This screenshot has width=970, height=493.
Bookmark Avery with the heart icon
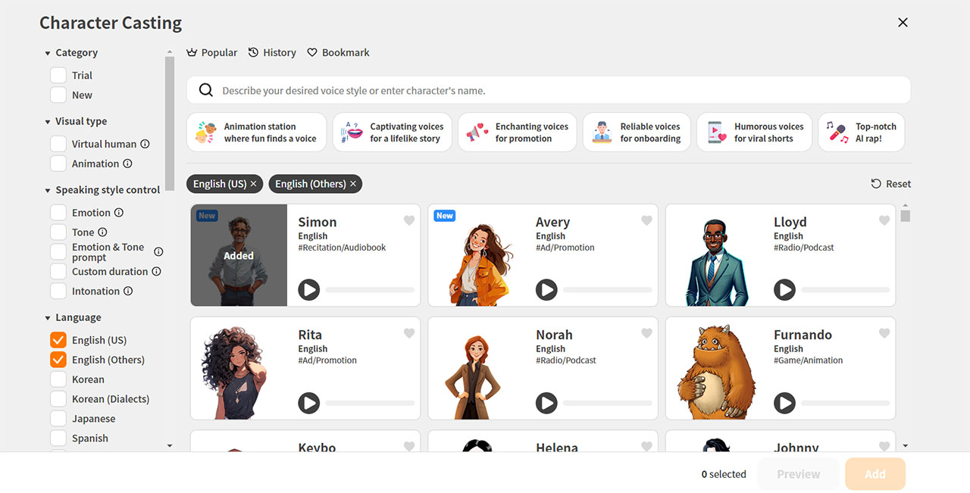tap(646, 221)
